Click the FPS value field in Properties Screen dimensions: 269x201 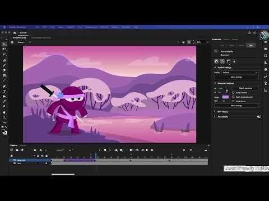click(224, 101)
